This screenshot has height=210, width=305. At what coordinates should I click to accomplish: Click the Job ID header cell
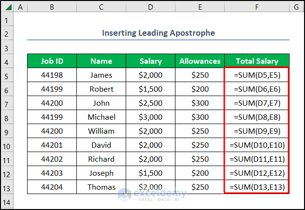coord(52,61)
